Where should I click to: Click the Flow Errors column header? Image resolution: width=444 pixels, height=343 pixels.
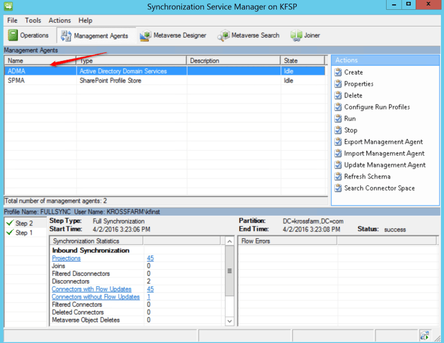[288, 241]
